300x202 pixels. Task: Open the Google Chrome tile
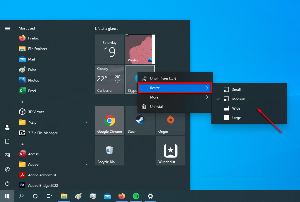(109, 120)
